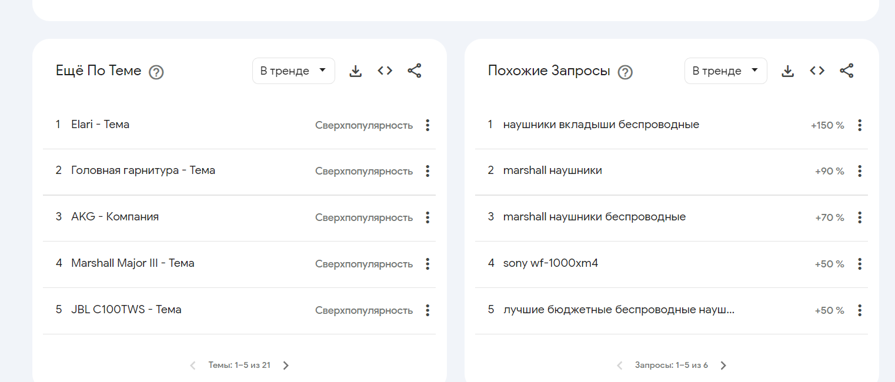895x382 pixels.
Task: Download the Ещё По Теме data as CSV
Action: pos(355,71)
